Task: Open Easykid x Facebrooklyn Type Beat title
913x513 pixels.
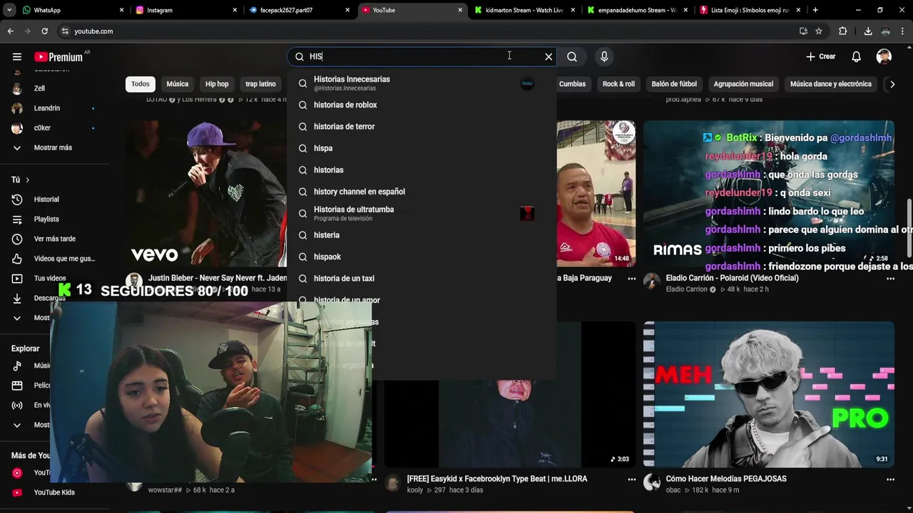Action: coord(497,479)
